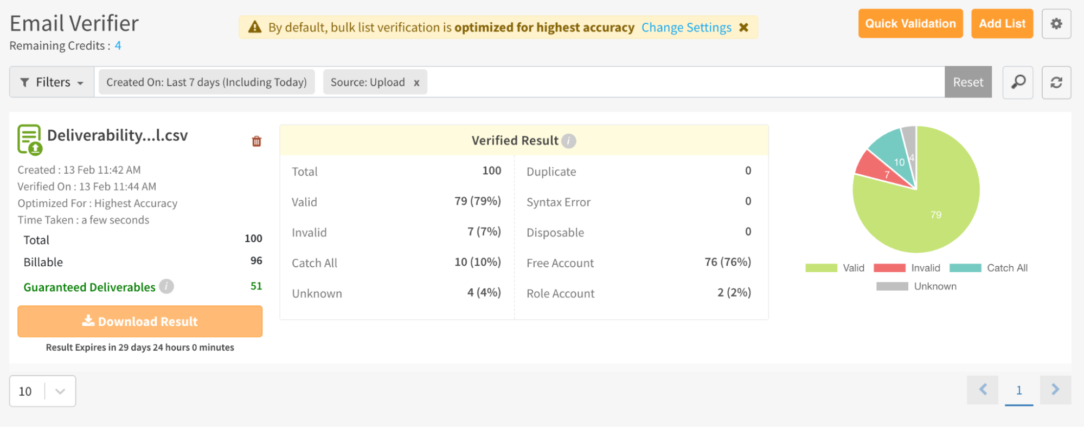
Task: Open the Change Settings link
Action: pyautogui.click(x=687, y=28)
